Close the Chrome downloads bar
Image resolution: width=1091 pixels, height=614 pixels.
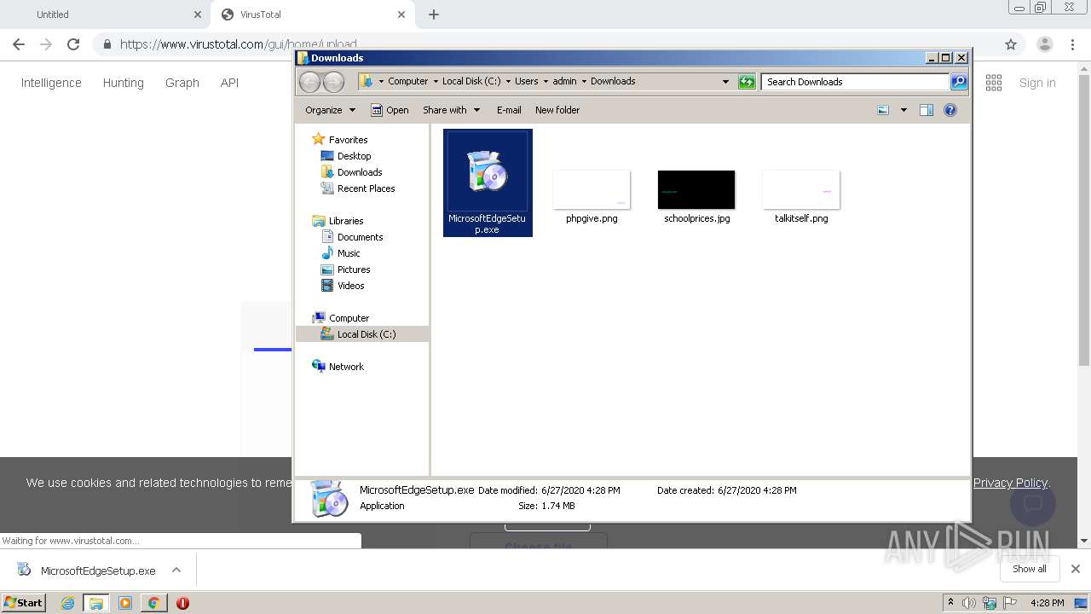click(1076, 569)
